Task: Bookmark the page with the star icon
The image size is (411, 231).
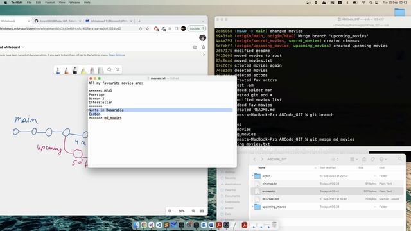Action: [x=147, y=28]
